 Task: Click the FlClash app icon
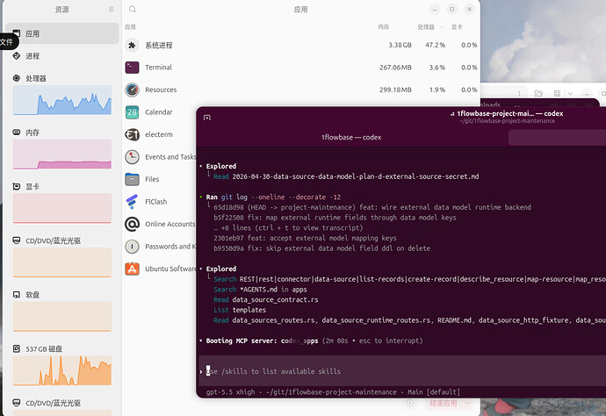pyautogui.click(x=132, y=202)
